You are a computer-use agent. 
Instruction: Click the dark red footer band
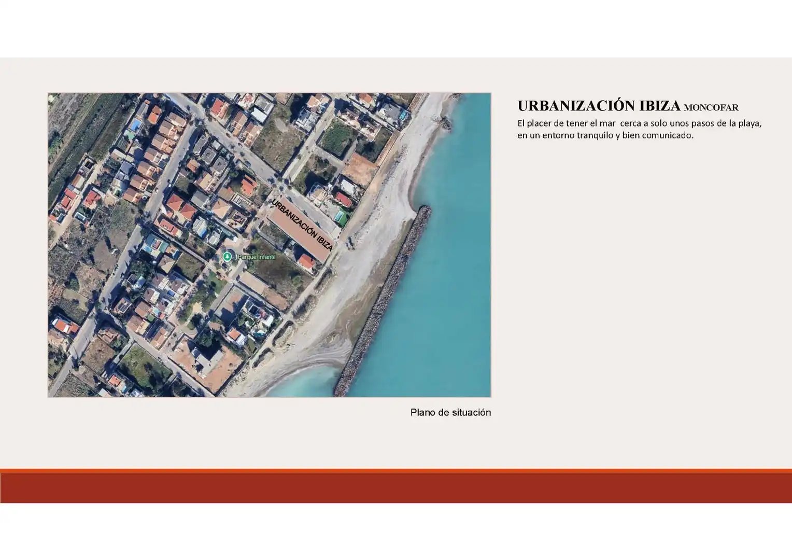pyautogui.click(x=396, y=488)
